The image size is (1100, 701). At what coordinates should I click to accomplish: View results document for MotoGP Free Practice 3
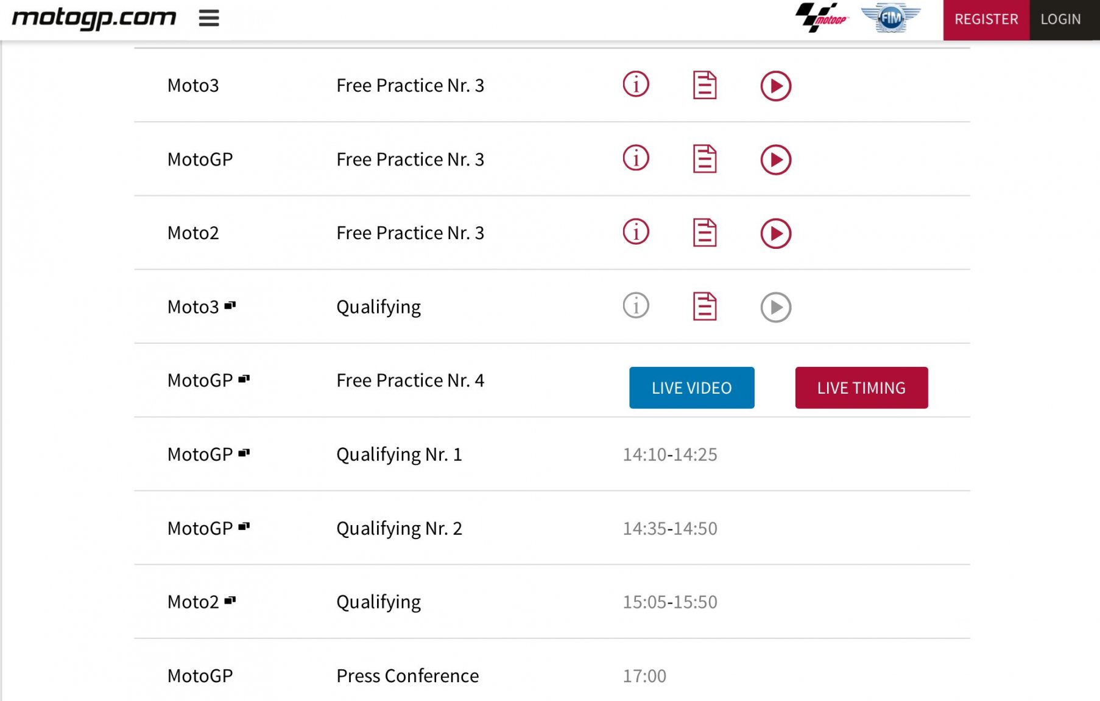[x=705, y=159]
